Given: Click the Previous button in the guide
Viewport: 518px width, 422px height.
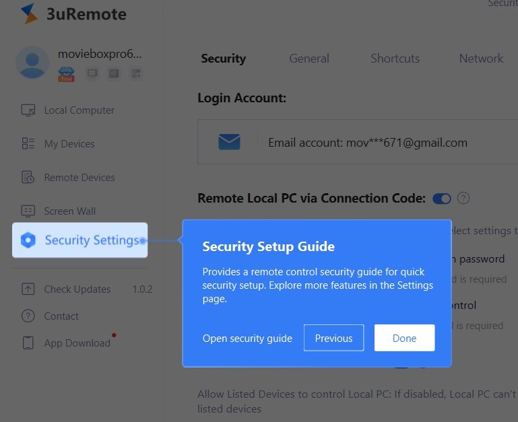Looking at the screenshot, I should click(333, 338).
